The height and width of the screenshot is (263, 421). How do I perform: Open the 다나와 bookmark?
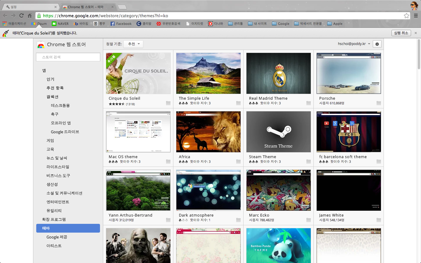[216, 24]
